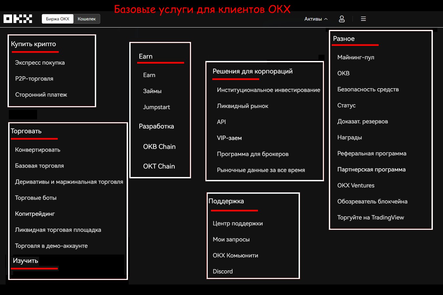443x295 pixels.
Task: Open Экспресс покупка
Action: tap(40, 63)
